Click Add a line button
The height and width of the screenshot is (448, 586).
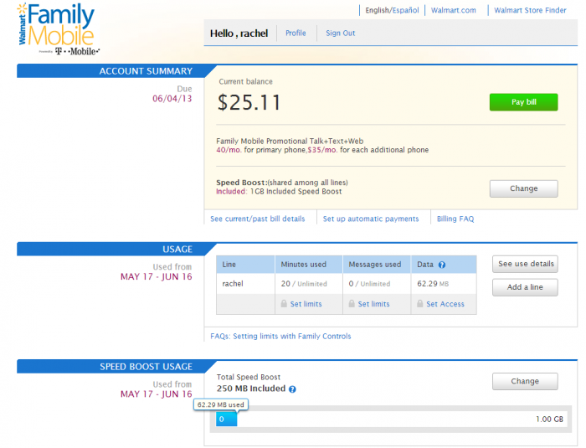tap(525, 287)
